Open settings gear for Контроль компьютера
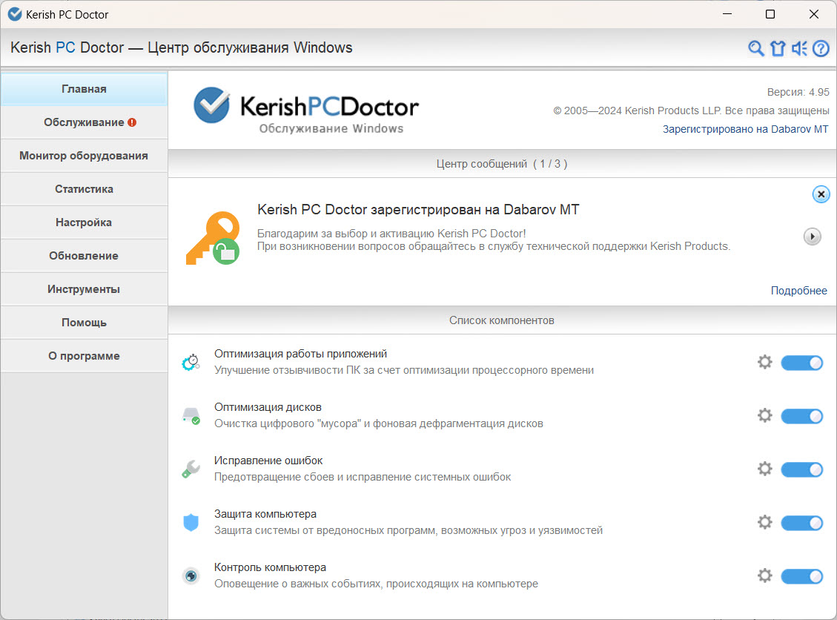This screenshot has width=837, height=620. 764,576
